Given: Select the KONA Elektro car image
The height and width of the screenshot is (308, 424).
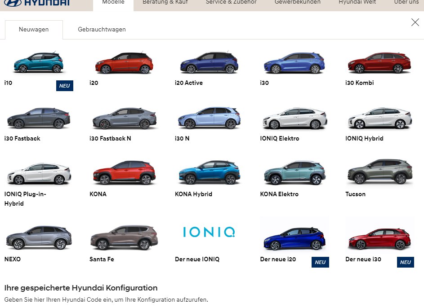Looking at the screenshot, I should click(295, 173).
